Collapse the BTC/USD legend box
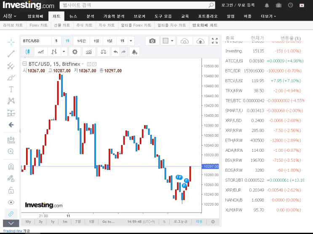This screenshot has width=313, height=234. tap(24, 64)
